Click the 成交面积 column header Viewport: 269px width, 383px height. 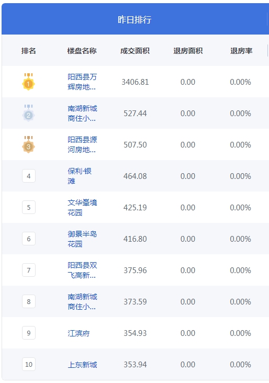pos(135,51)
